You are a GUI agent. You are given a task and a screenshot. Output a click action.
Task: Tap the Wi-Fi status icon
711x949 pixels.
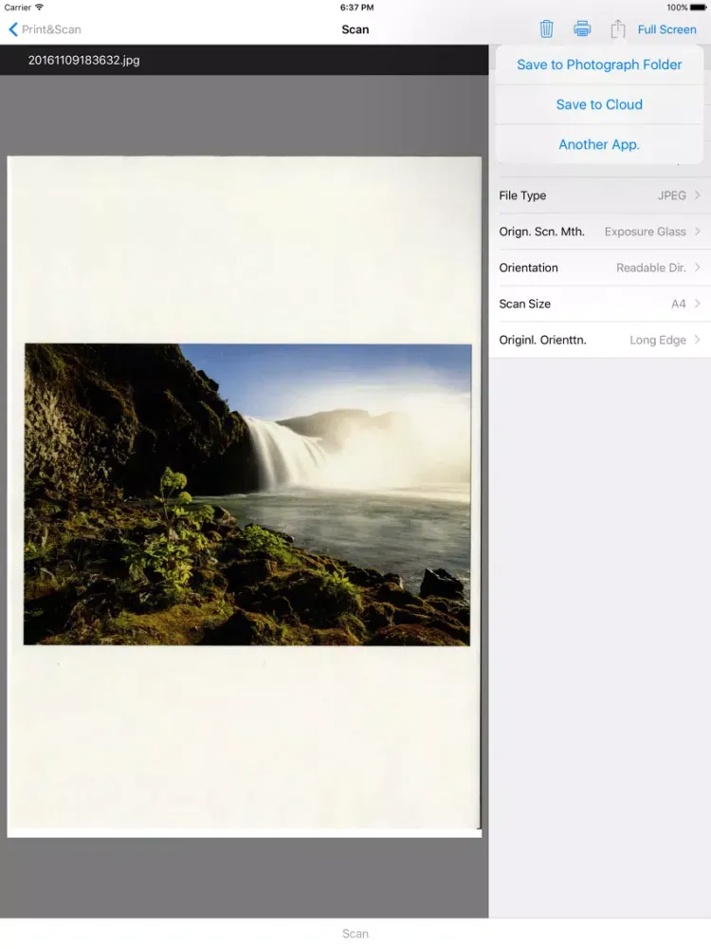coord(39,8)
